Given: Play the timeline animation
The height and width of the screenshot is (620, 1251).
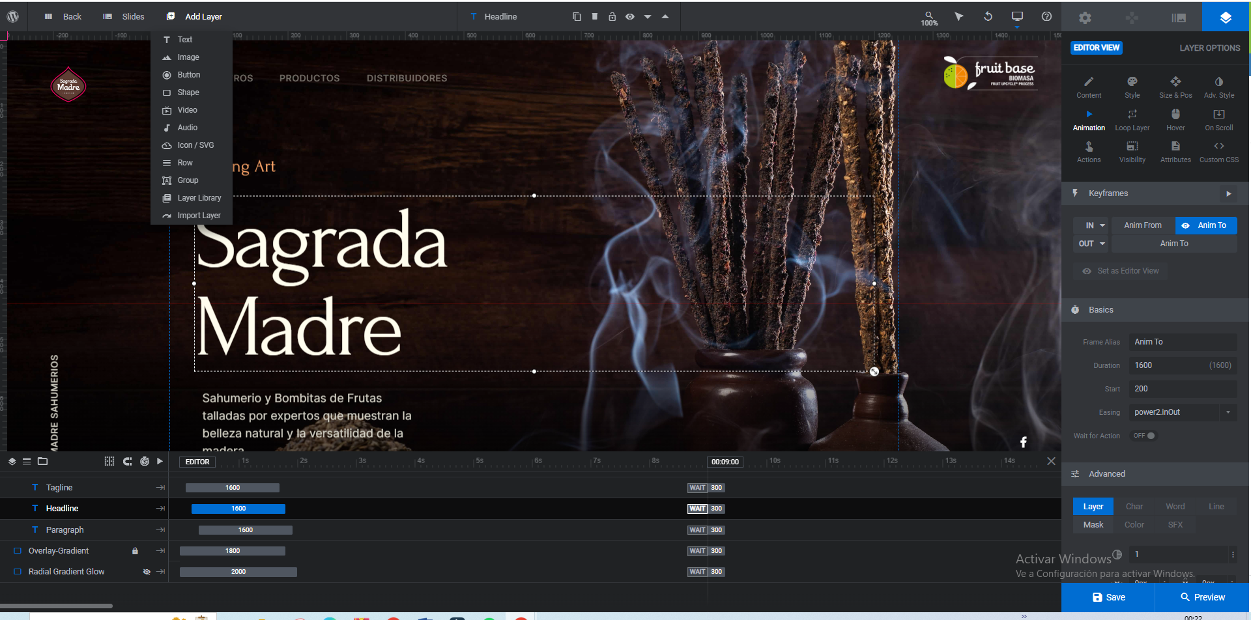Looking at the screenshot, I should (160, 461).
